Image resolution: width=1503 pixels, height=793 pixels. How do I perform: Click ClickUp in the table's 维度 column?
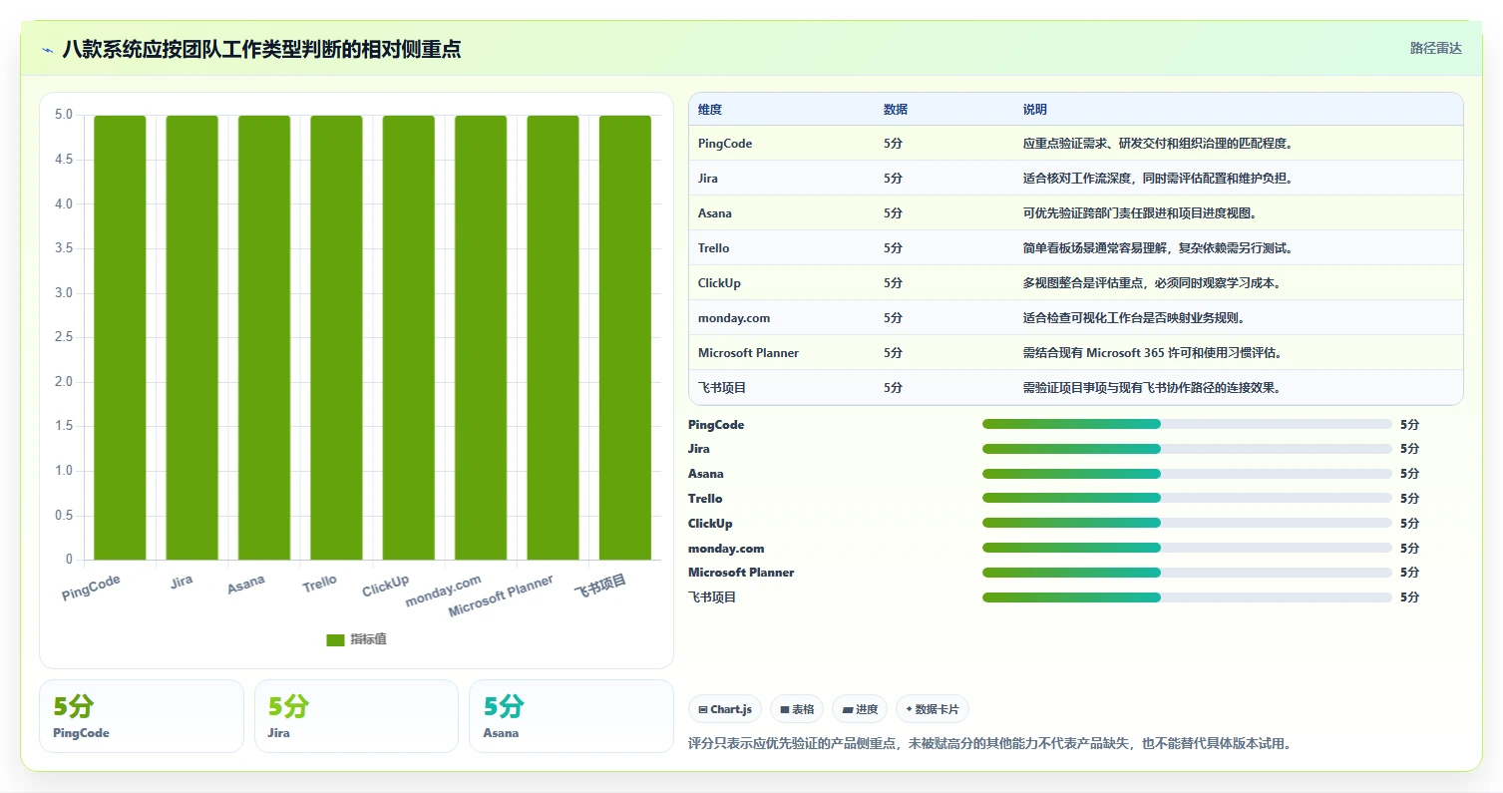coord(720,283)
